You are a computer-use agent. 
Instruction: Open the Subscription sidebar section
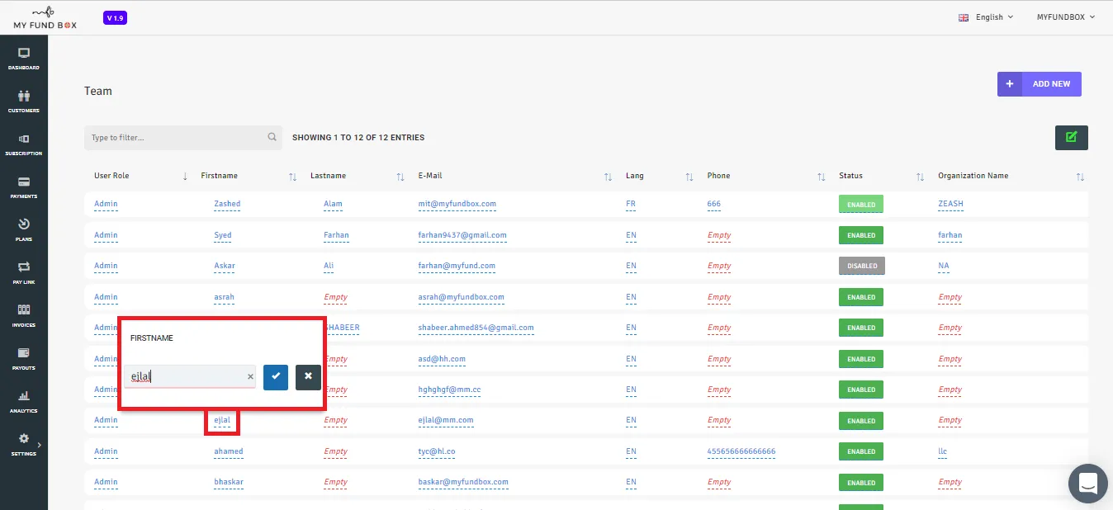(x=24, y=144)
